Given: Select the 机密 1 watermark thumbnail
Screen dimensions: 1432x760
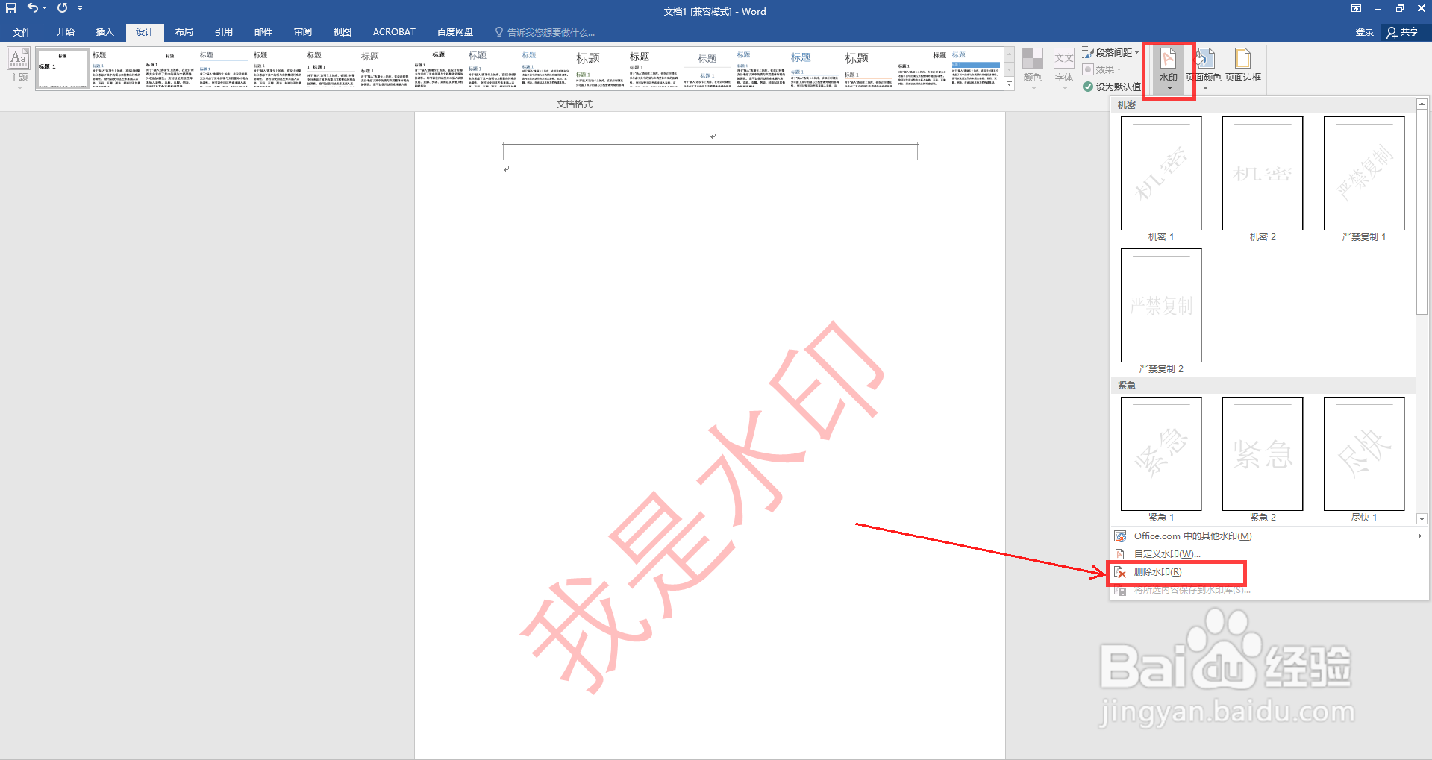Looking at the screenshot, I should pos(1160,173).
